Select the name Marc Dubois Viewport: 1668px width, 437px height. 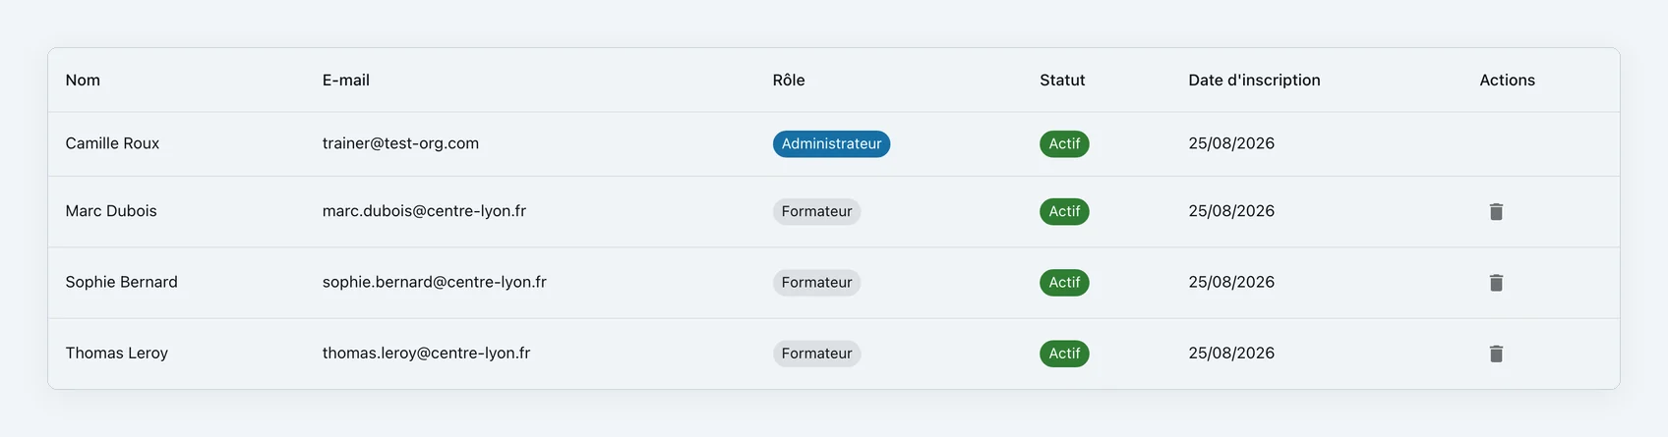111,211
